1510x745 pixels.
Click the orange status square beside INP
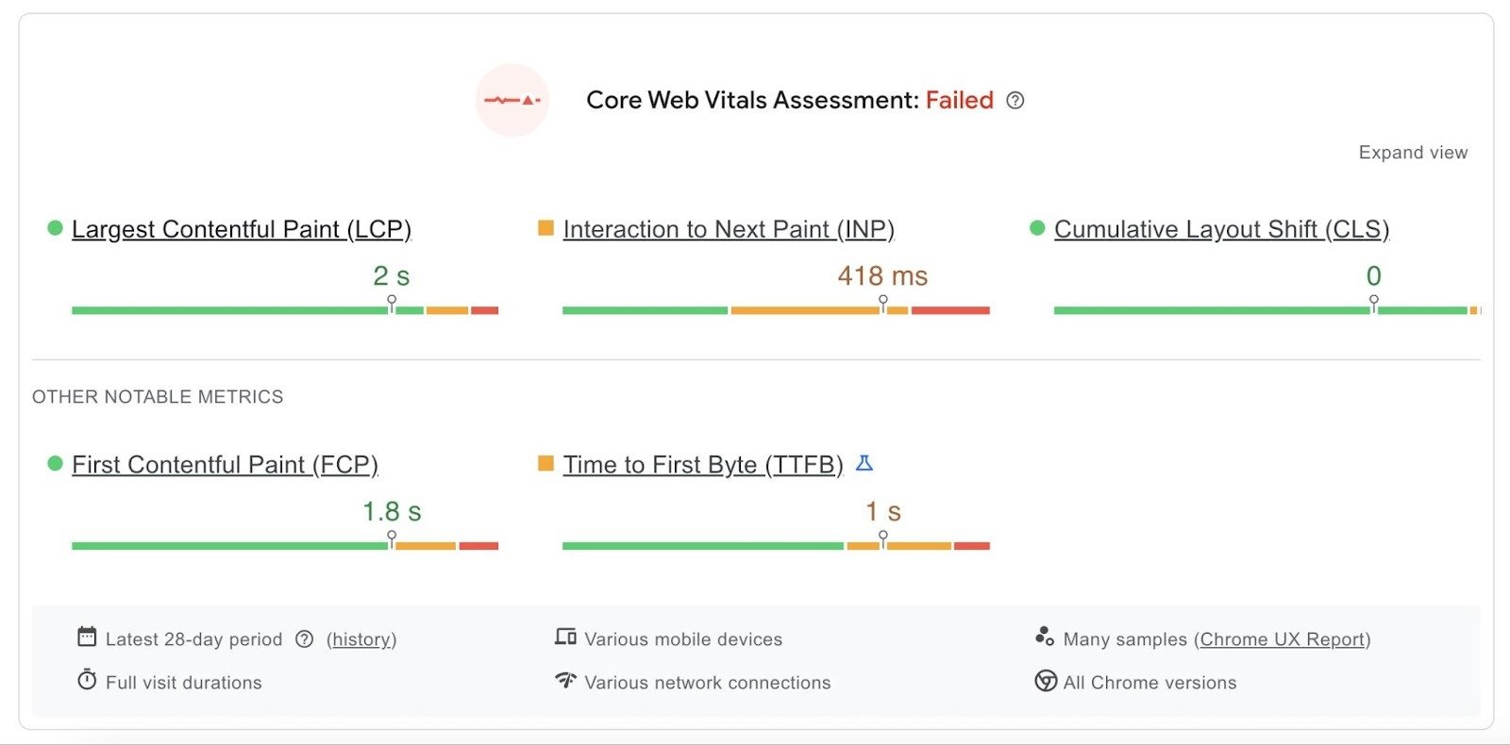click(545, 227)
